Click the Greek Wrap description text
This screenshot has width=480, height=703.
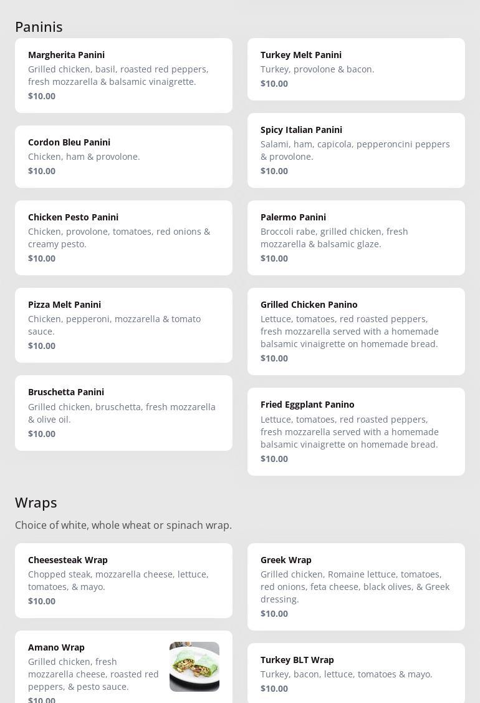355,586
